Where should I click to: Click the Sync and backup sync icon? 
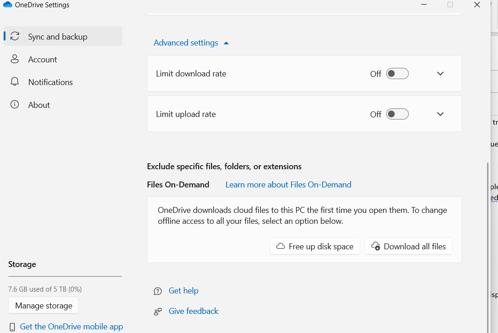[x=15, y=36]
